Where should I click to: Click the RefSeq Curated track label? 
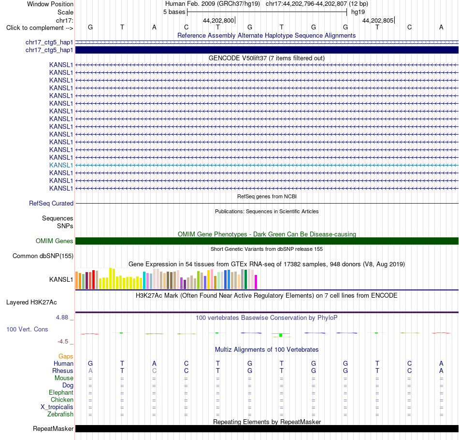point(51,203)
